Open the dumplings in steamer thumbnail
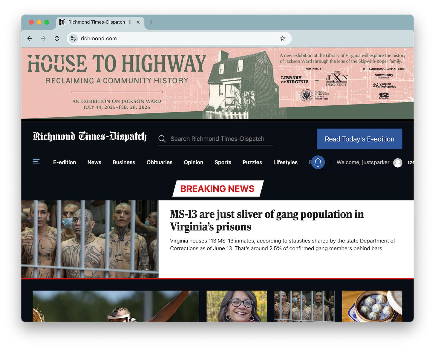The width and height of the screenshot is (435, 350). tap(372, 306)
